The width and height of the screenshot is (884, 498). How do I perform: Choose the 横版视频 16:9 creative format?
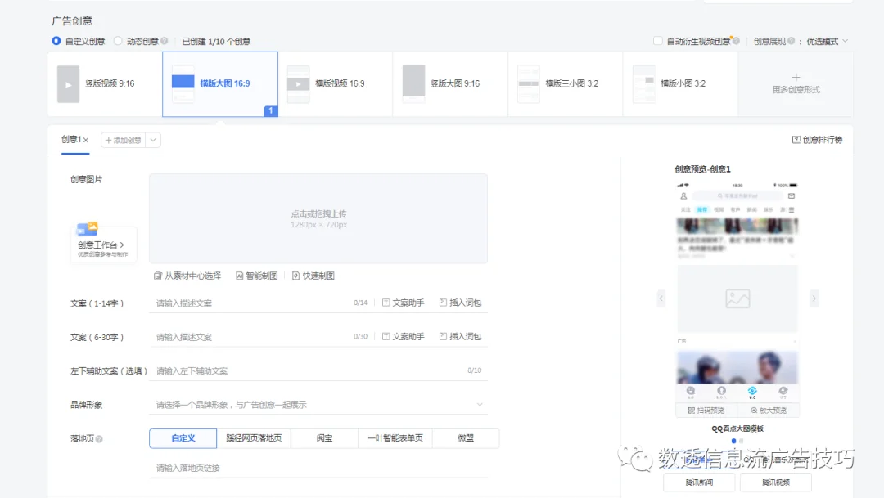pos(336,84)
